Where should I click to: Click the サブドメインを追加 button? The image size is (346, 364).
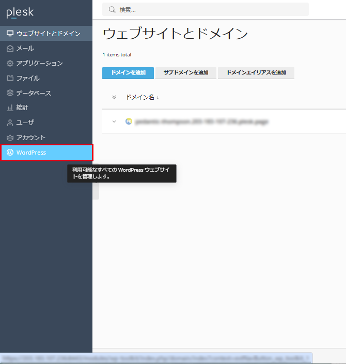tap(186, 73)
